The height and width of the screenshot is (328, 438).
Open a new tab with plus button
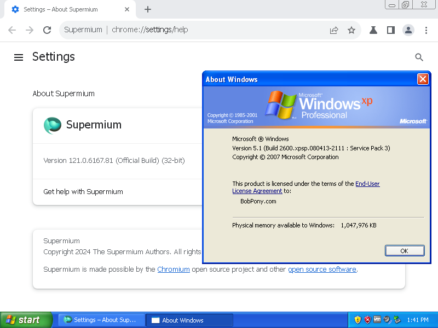(x=148, y=9)
